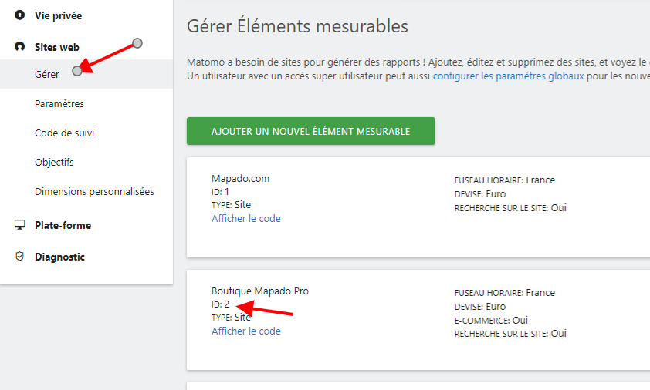This screenshot has width=650, height=390.
Task: Collapse the Sites web menu label
Action: pos(56,47)
